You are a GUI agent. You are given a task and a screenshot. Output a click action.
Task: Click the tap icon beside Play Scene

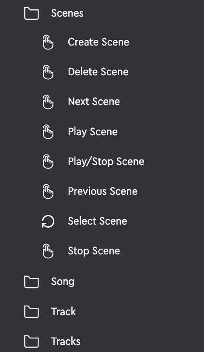48,132
